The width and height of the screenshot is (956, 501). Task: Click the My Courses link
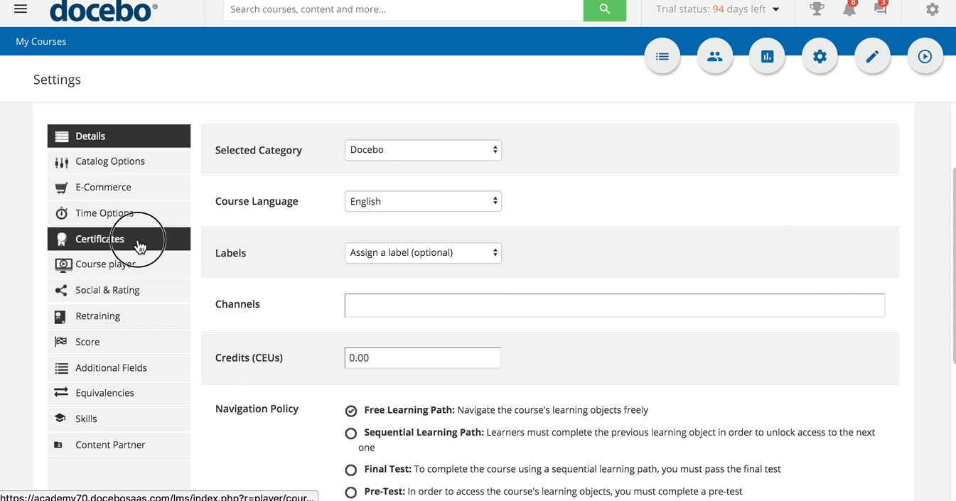click(x=41, y=42)
